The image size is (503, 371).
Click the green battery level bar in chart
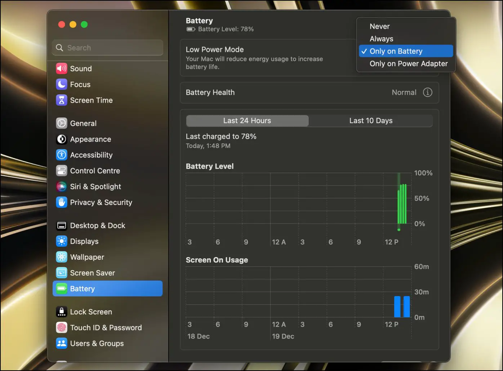tap(402, 205)
